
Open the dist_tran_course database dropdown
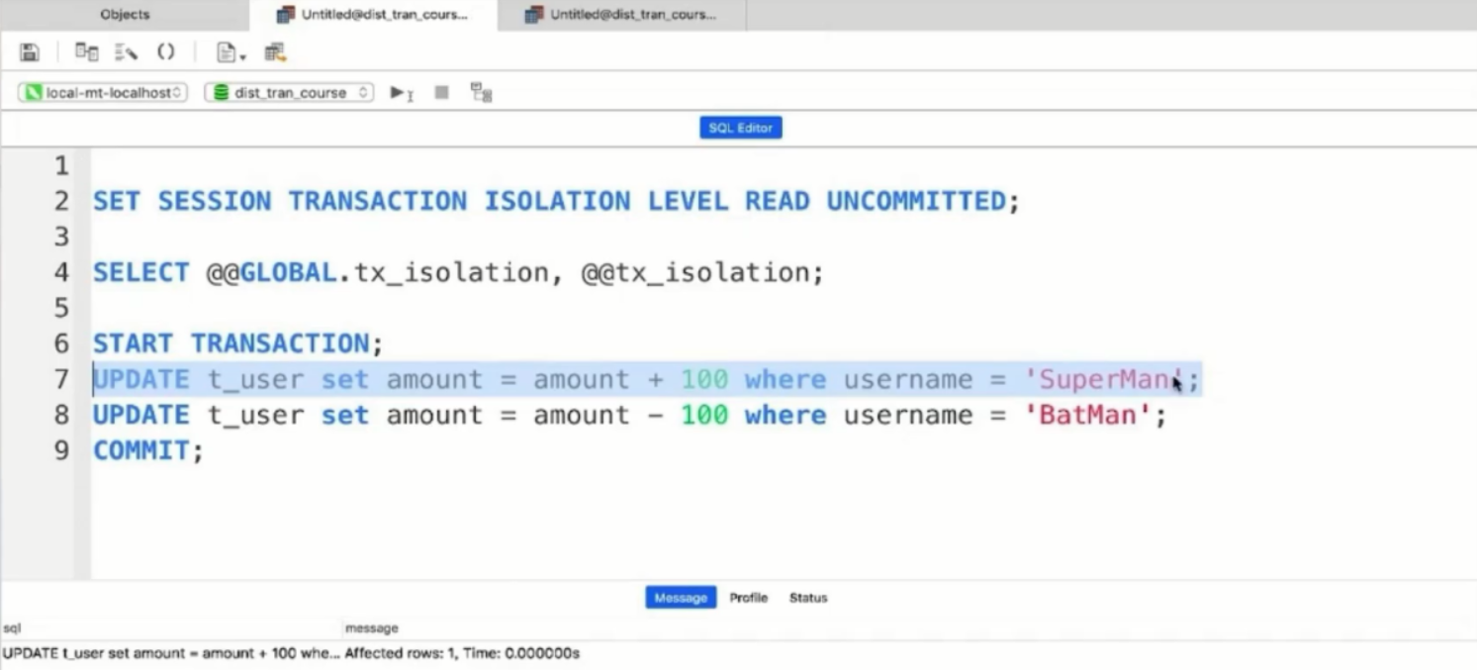290,92
